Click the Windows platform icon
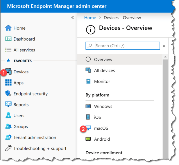Viewport: 179px width, 165px height. (x=88, y=106)
